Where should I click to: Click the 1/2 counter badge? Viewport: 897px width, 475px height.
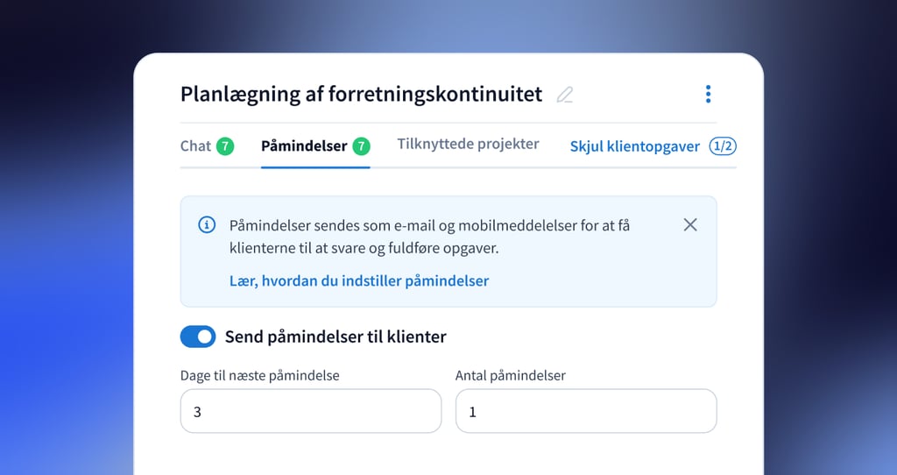coord(723,146)
